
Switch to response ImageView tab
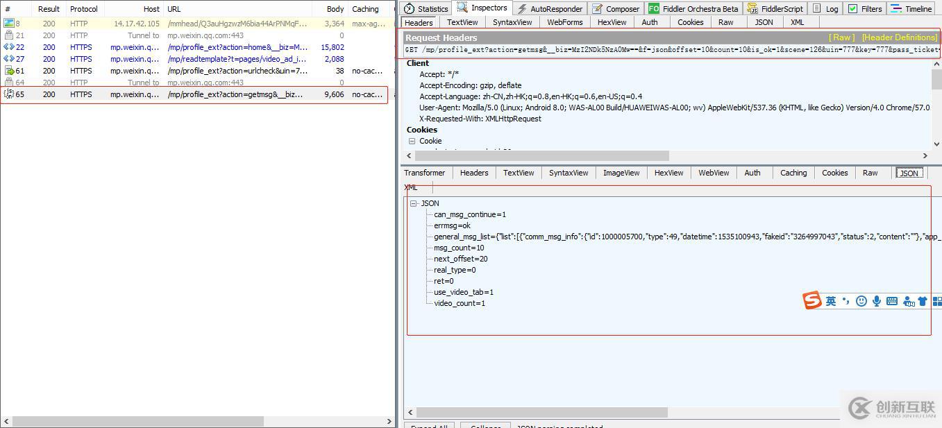621,173
